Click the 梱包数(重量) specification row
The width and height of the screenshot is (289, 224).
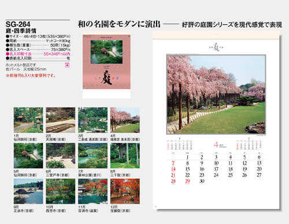coord(38,45)
